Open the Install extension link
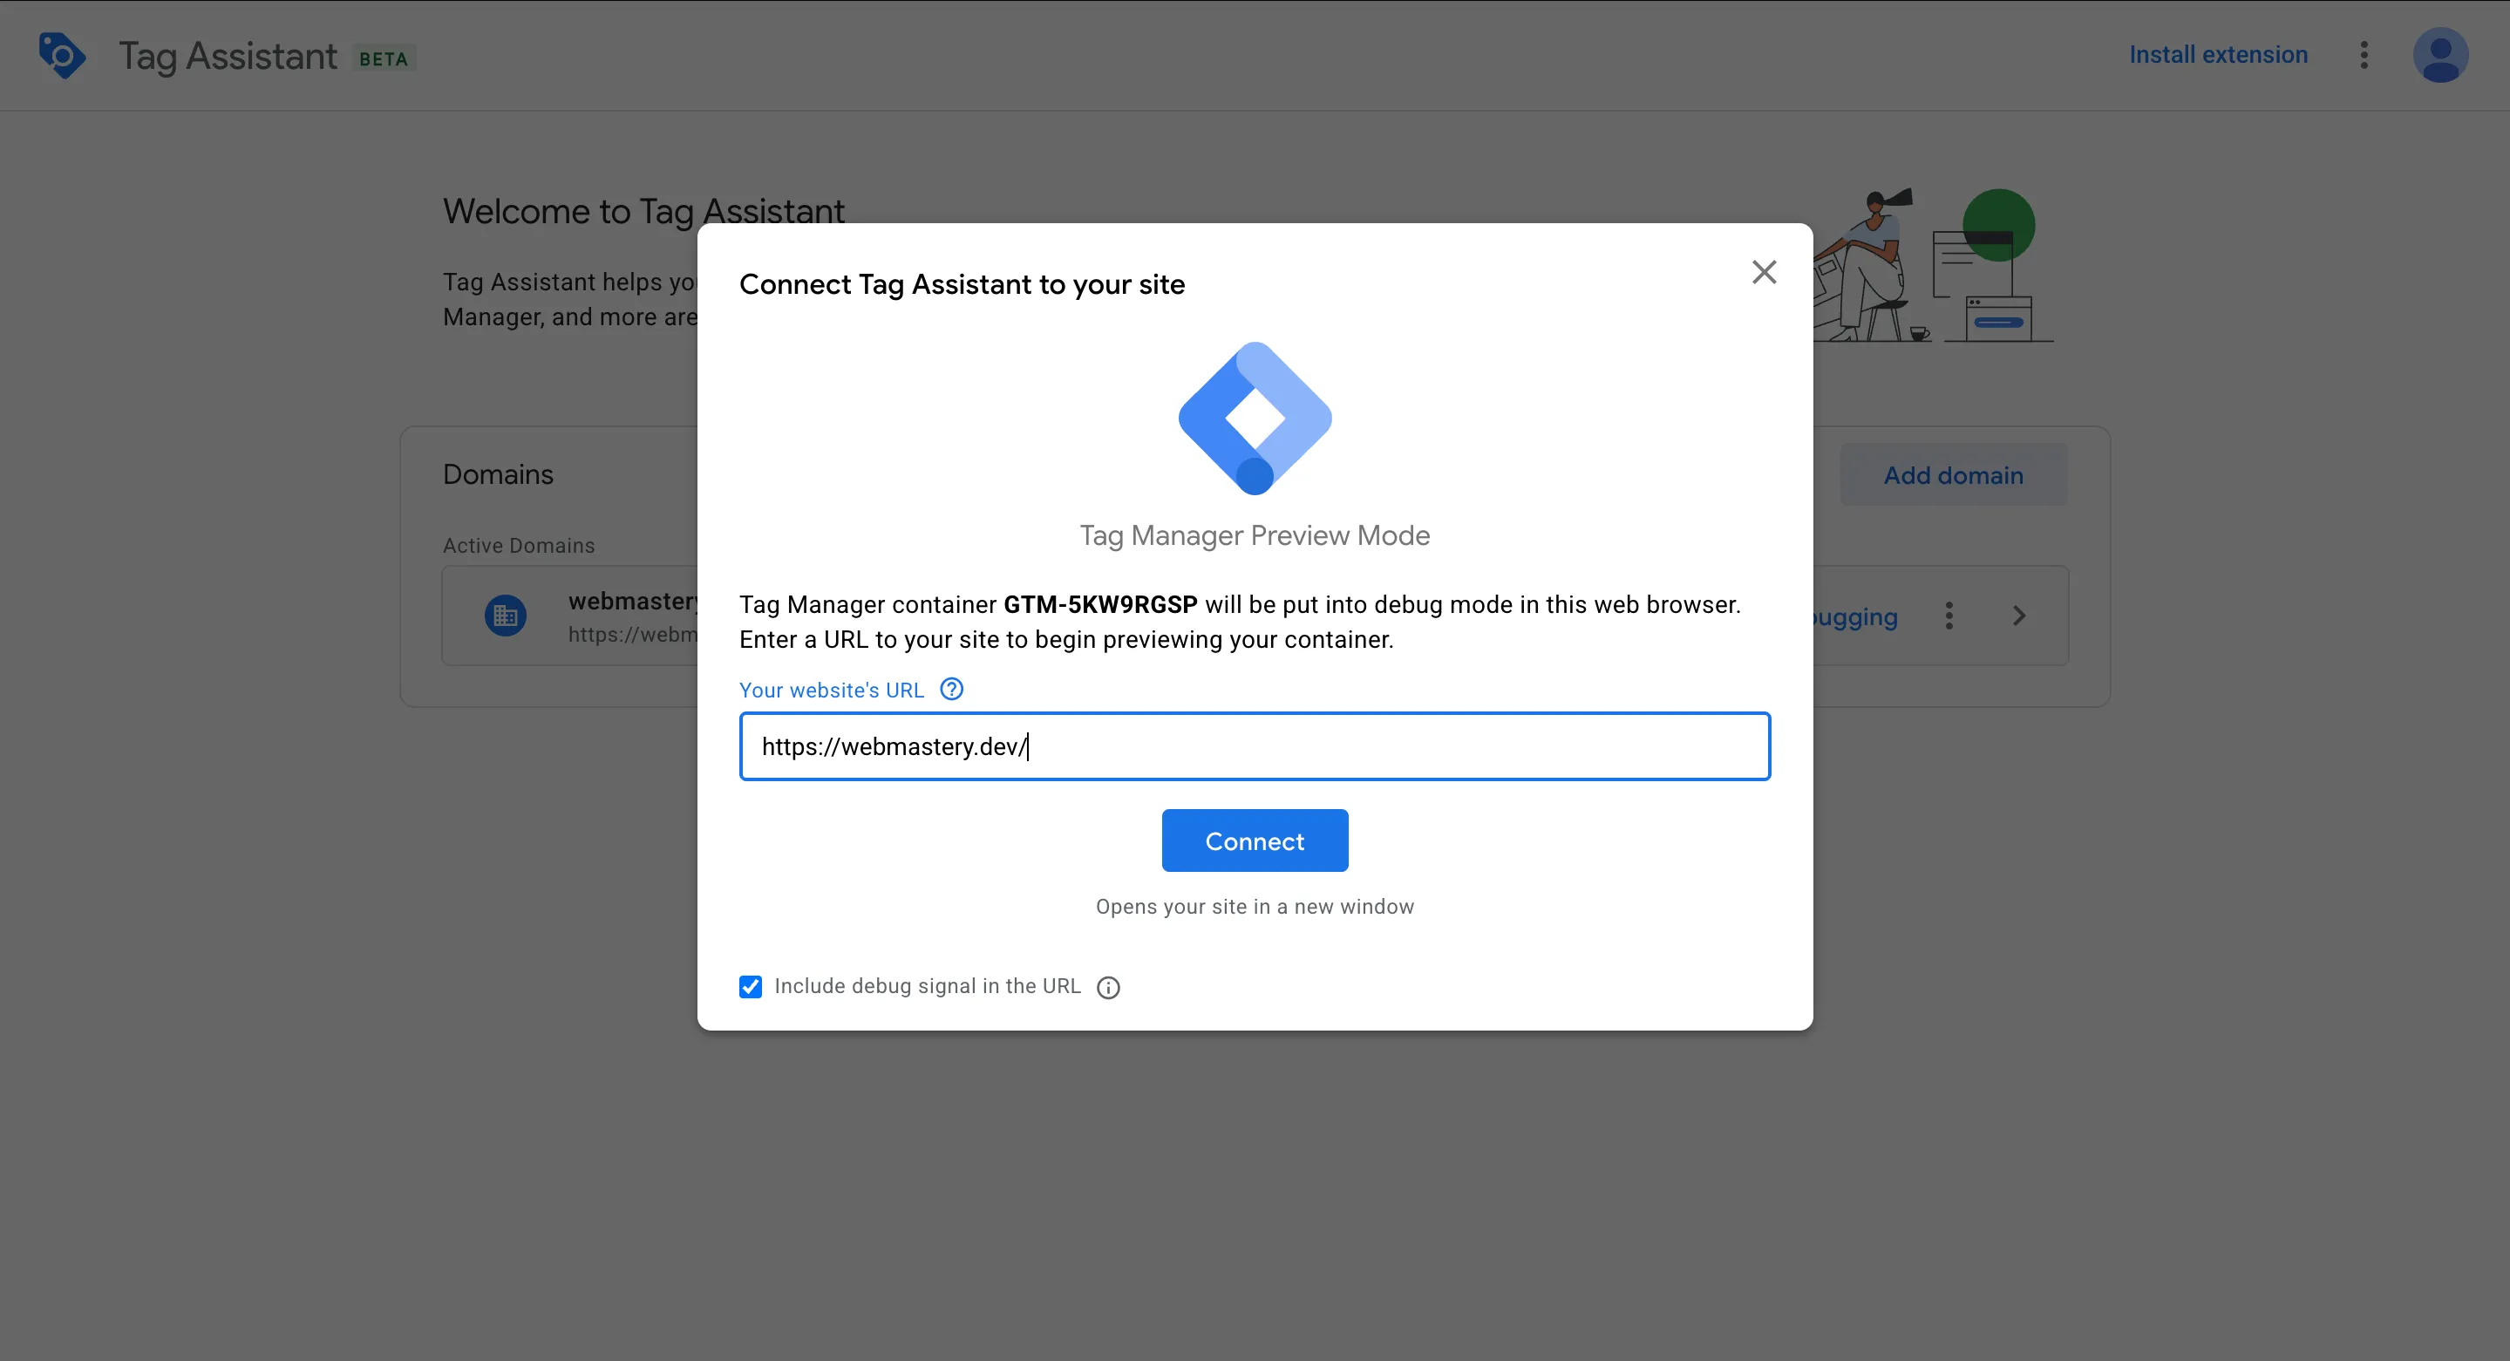 2219,55
